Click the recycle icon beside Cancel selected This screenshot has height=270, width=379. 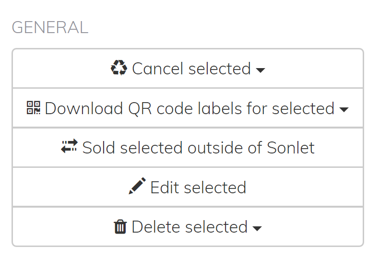pos(118,69)
